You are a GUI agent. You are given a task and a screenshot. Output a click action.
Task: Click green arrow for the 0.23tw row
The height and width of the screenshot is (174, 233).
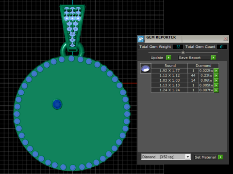tap(216, 75)
